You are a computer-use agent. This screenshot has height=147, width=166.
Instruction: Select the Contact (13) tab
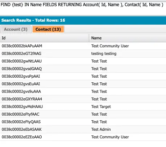click(x=48, y=29)
